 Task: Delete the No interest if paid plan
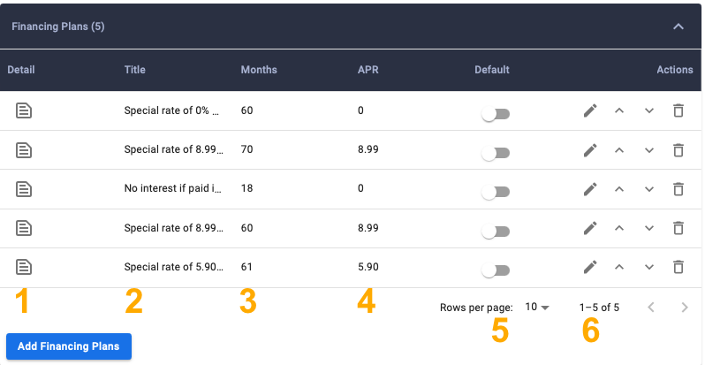(678, 189)
